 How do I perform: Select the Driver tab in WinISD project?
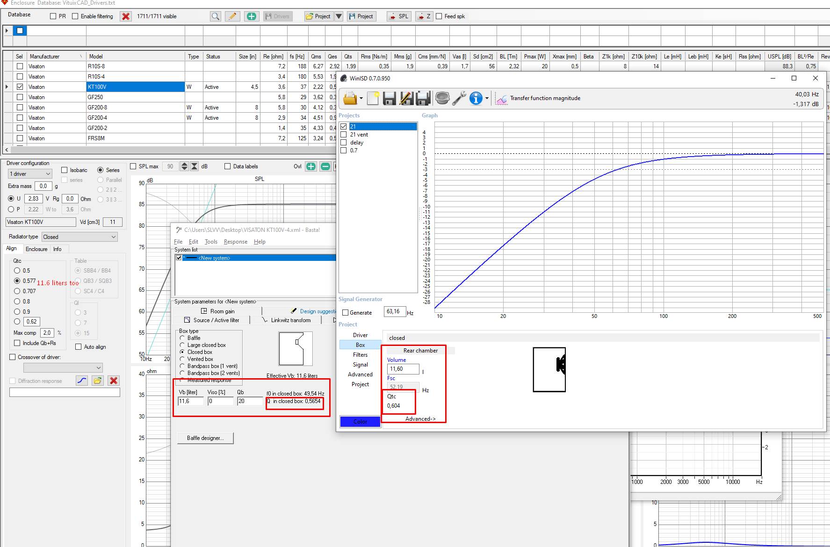(360, 335)
